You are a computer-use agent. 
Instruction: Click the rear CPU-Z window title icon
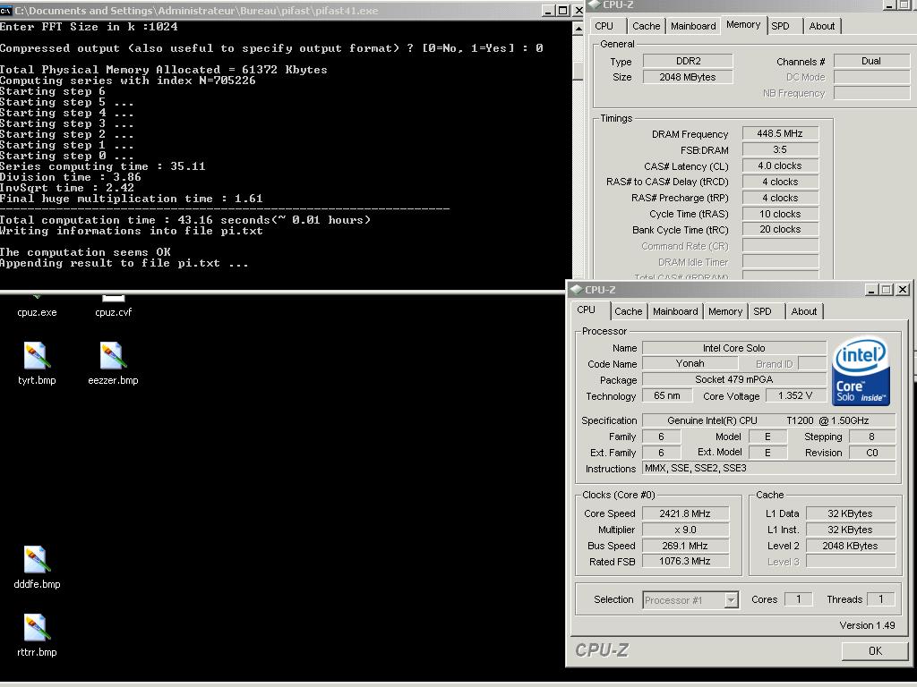tap(595, 4)
